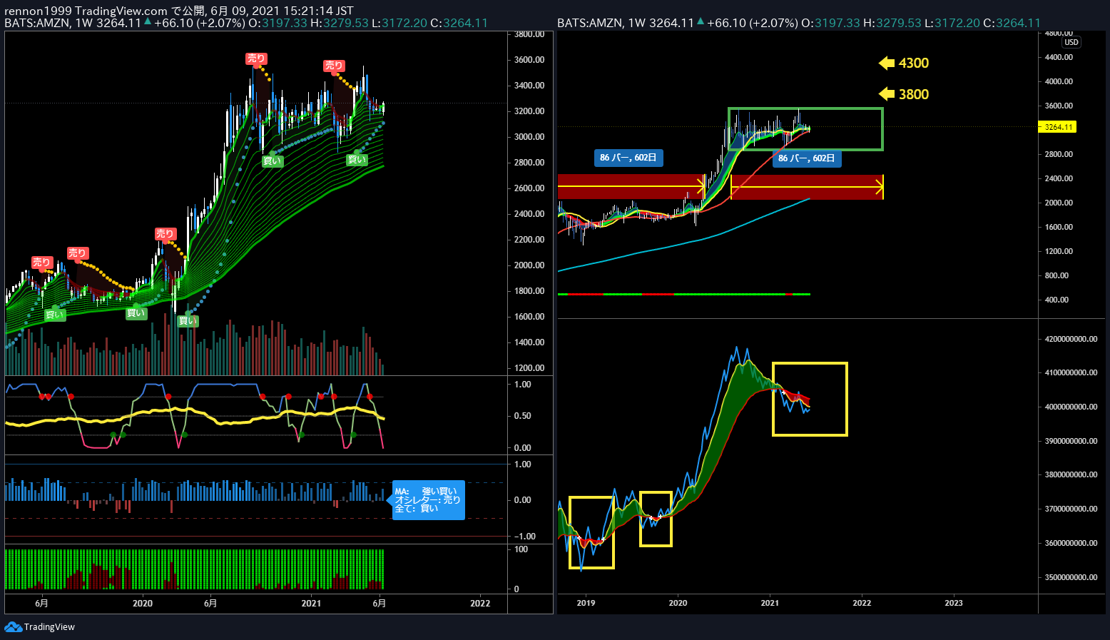Select the yellow 3264.11 current price tag
The height and width of the screenshot is (640, 1110).
(x=1057, y=127)
